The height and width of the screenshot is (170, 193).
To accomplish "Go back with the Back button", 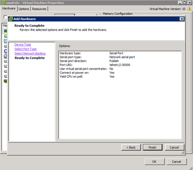I will (131, 147).
